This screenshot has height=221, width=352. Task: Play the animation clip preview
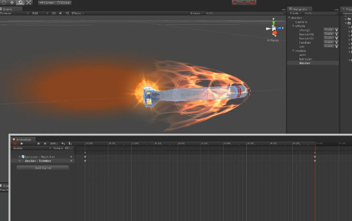click(22, 143)
